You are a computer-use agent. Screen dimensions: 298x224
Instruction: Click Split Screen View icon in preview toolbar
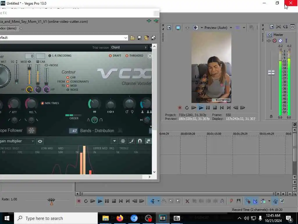click(195, 28)
